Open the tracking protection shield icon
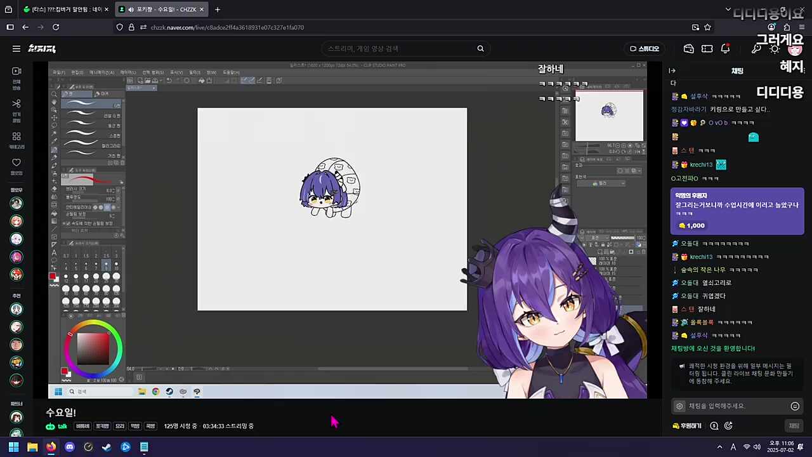The width and height of the screenshot is (812, 457). point(119,27)
